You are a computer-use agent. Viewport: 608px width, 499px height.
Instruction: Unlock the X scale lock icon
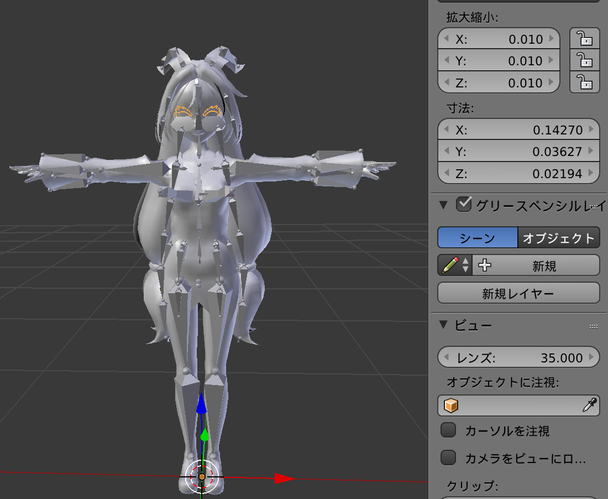tap(584, 39)
